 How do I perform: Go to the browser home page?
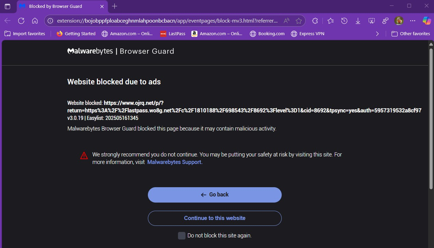point(35,21)
